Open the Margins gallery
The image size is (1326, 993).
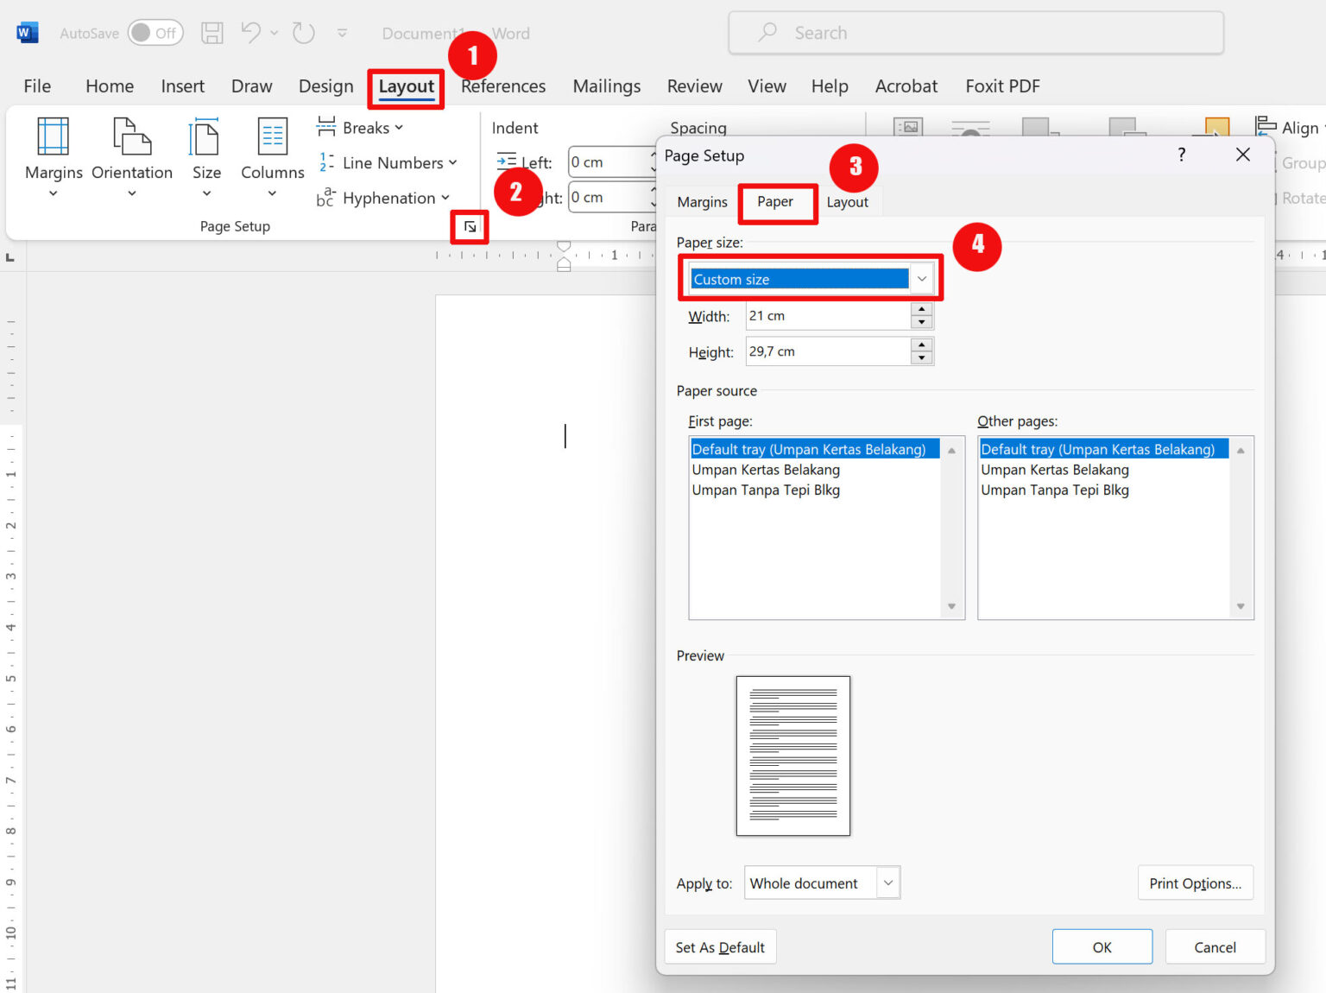(53, 160)
